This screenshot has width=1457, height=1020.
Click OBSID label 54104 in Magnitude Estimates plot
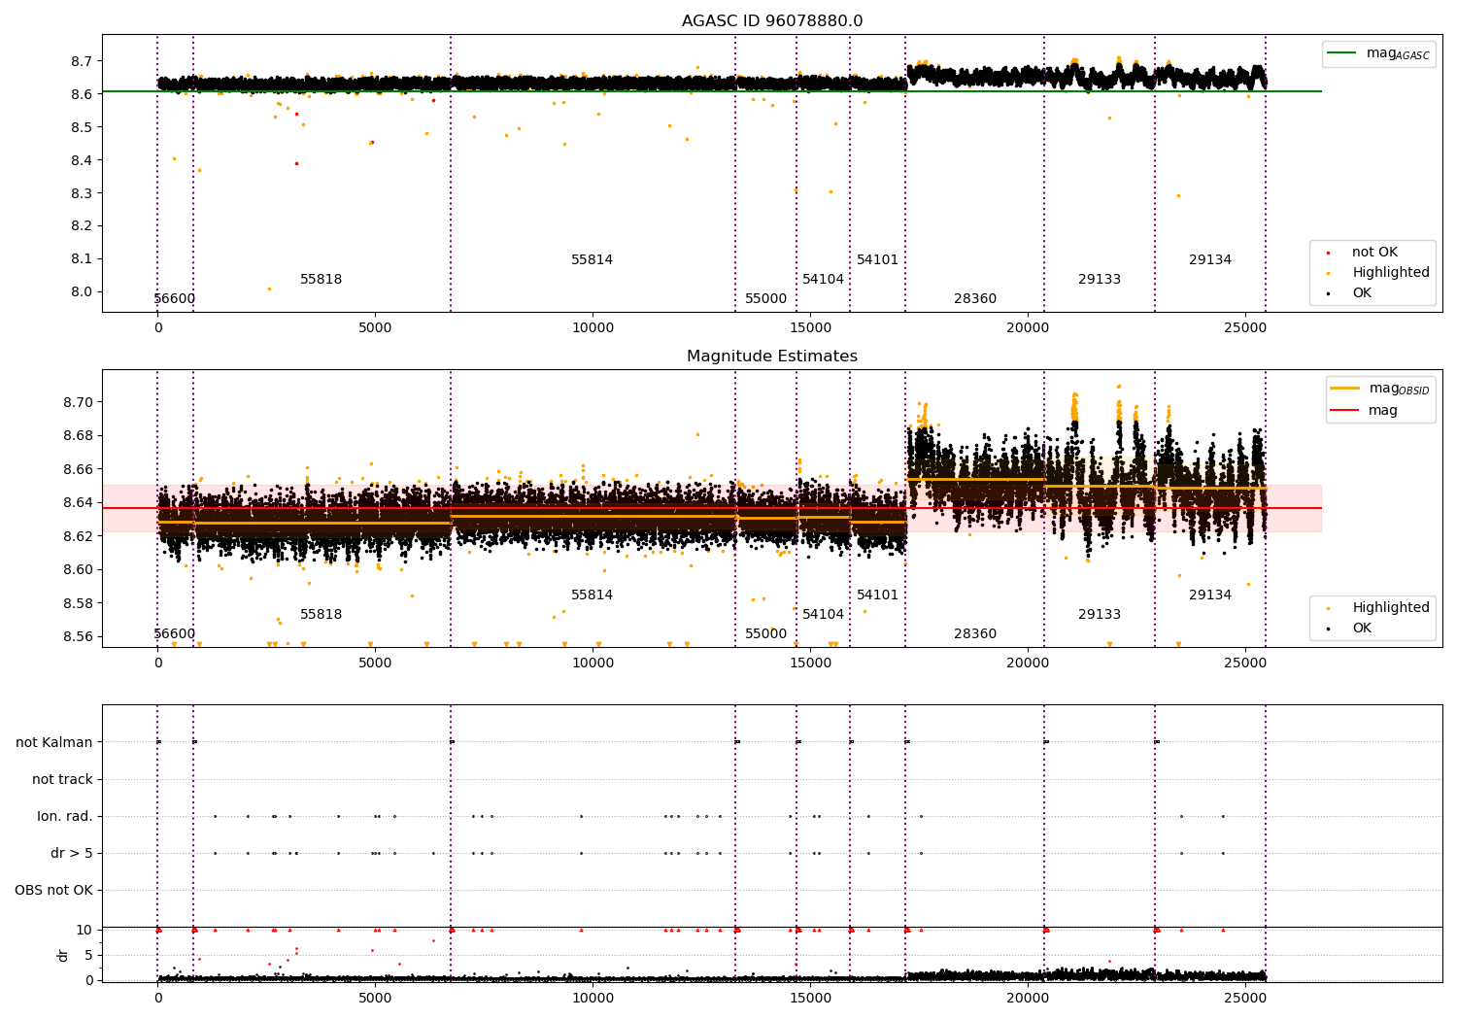824,614
